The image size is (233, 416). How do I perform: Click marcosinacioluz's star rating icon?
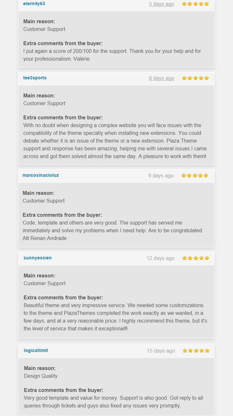[x=195, y=176]
